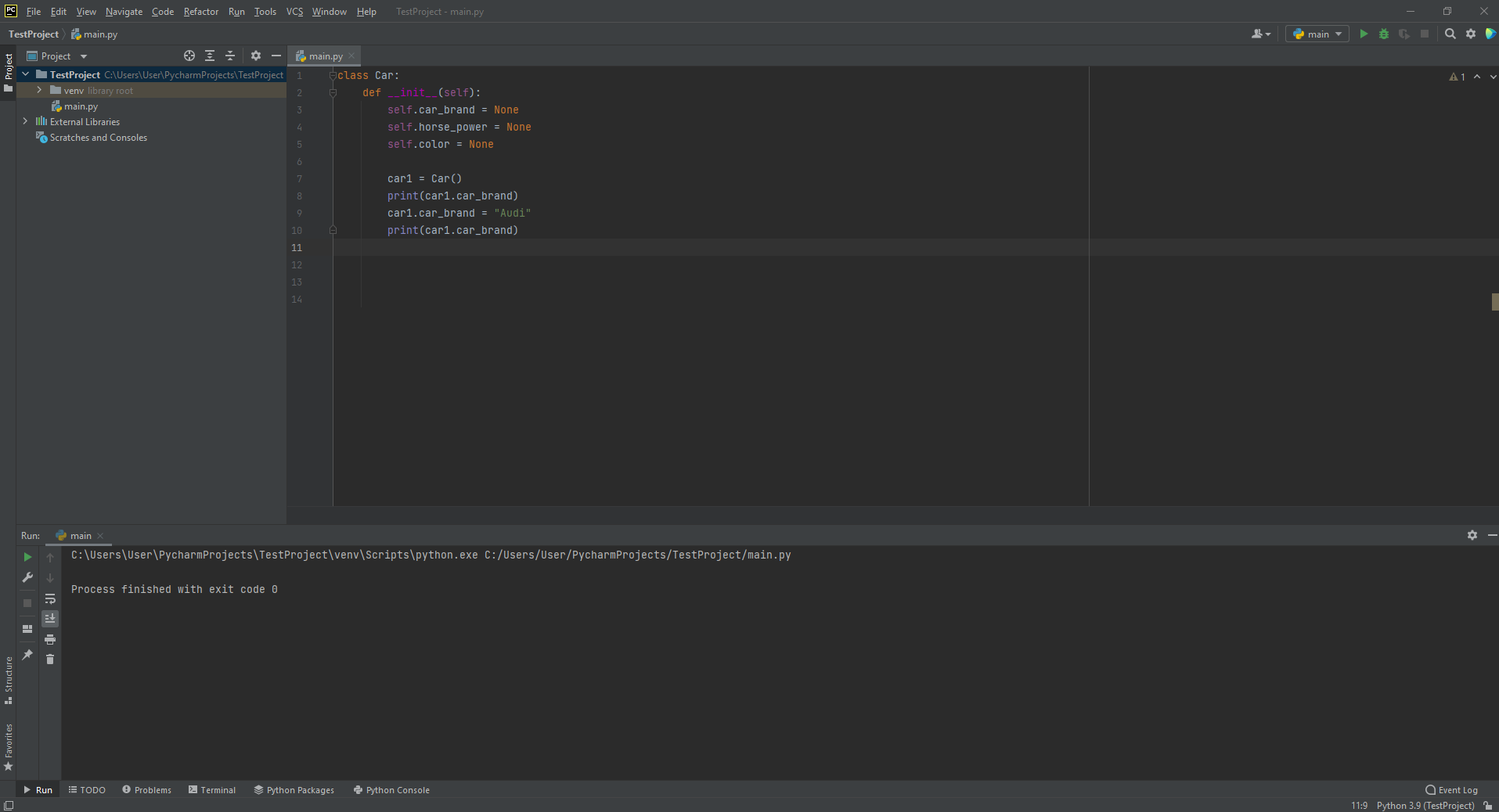Click main.py in navigation breadcrumb

(94, 34)
